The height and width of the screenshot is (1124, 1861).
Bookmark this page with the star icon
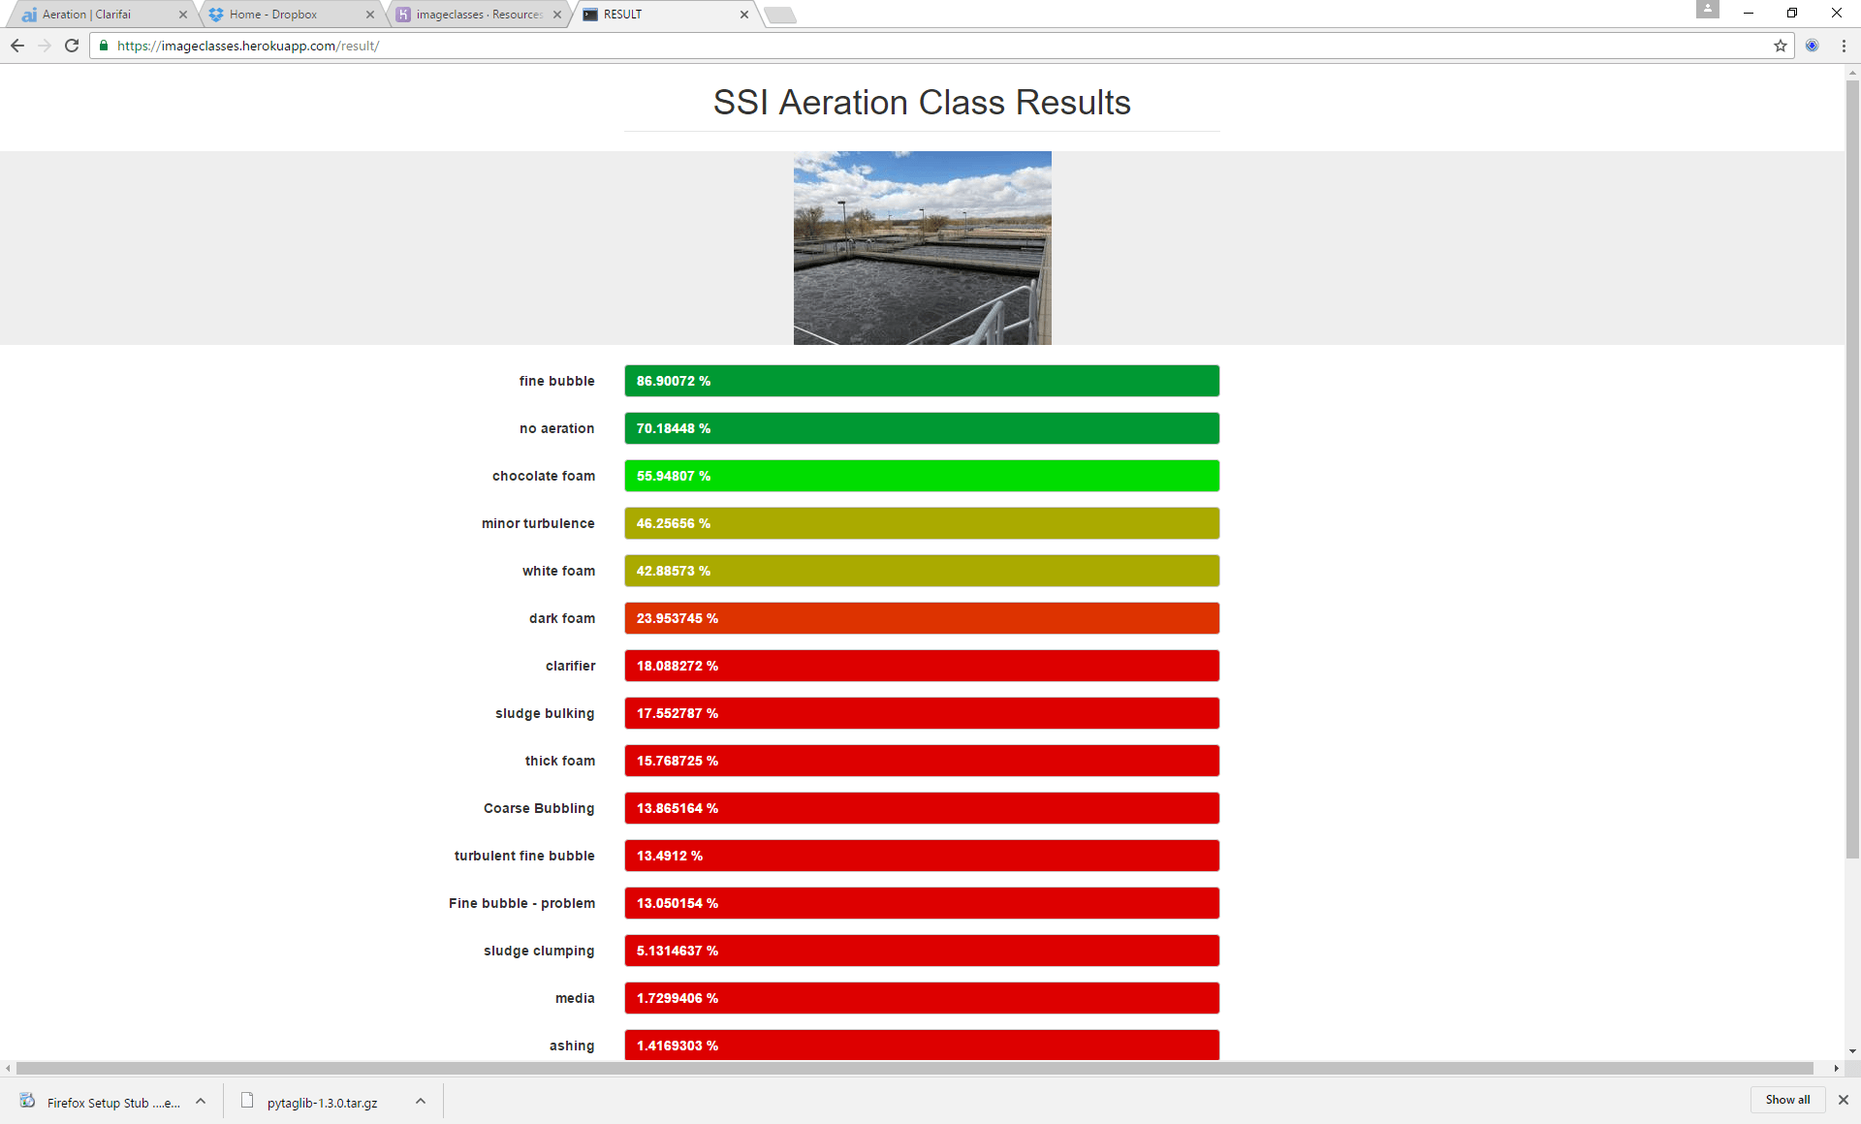click(1781, 46)
